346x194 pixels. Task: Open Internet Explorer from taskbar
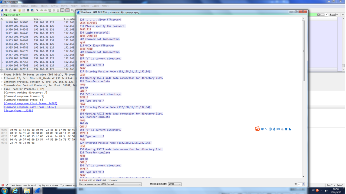(15, 190)
